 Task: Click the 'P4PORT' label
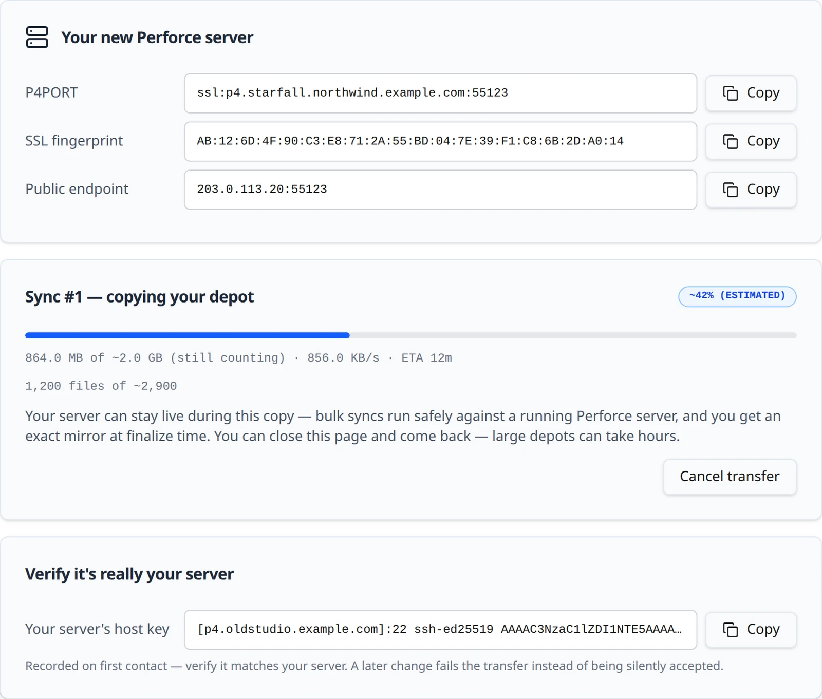[x=51, y=92]
